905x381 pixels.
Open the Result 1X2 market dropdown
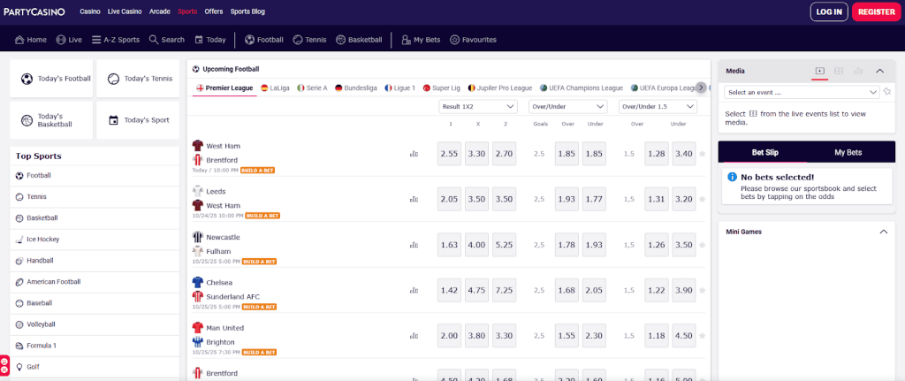click(478, 107)
